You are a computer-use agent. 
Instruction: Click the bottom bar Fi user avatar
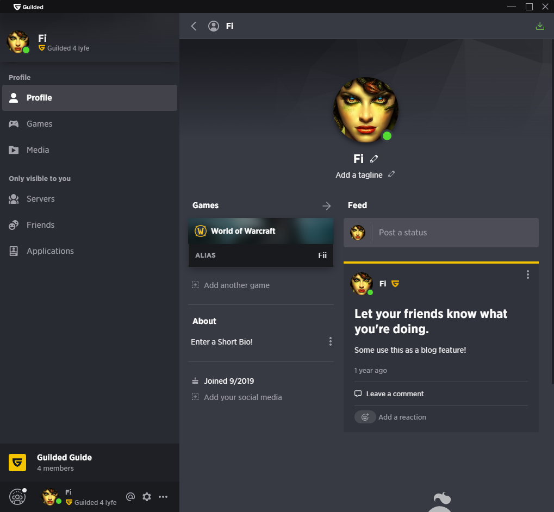point(50,497)
